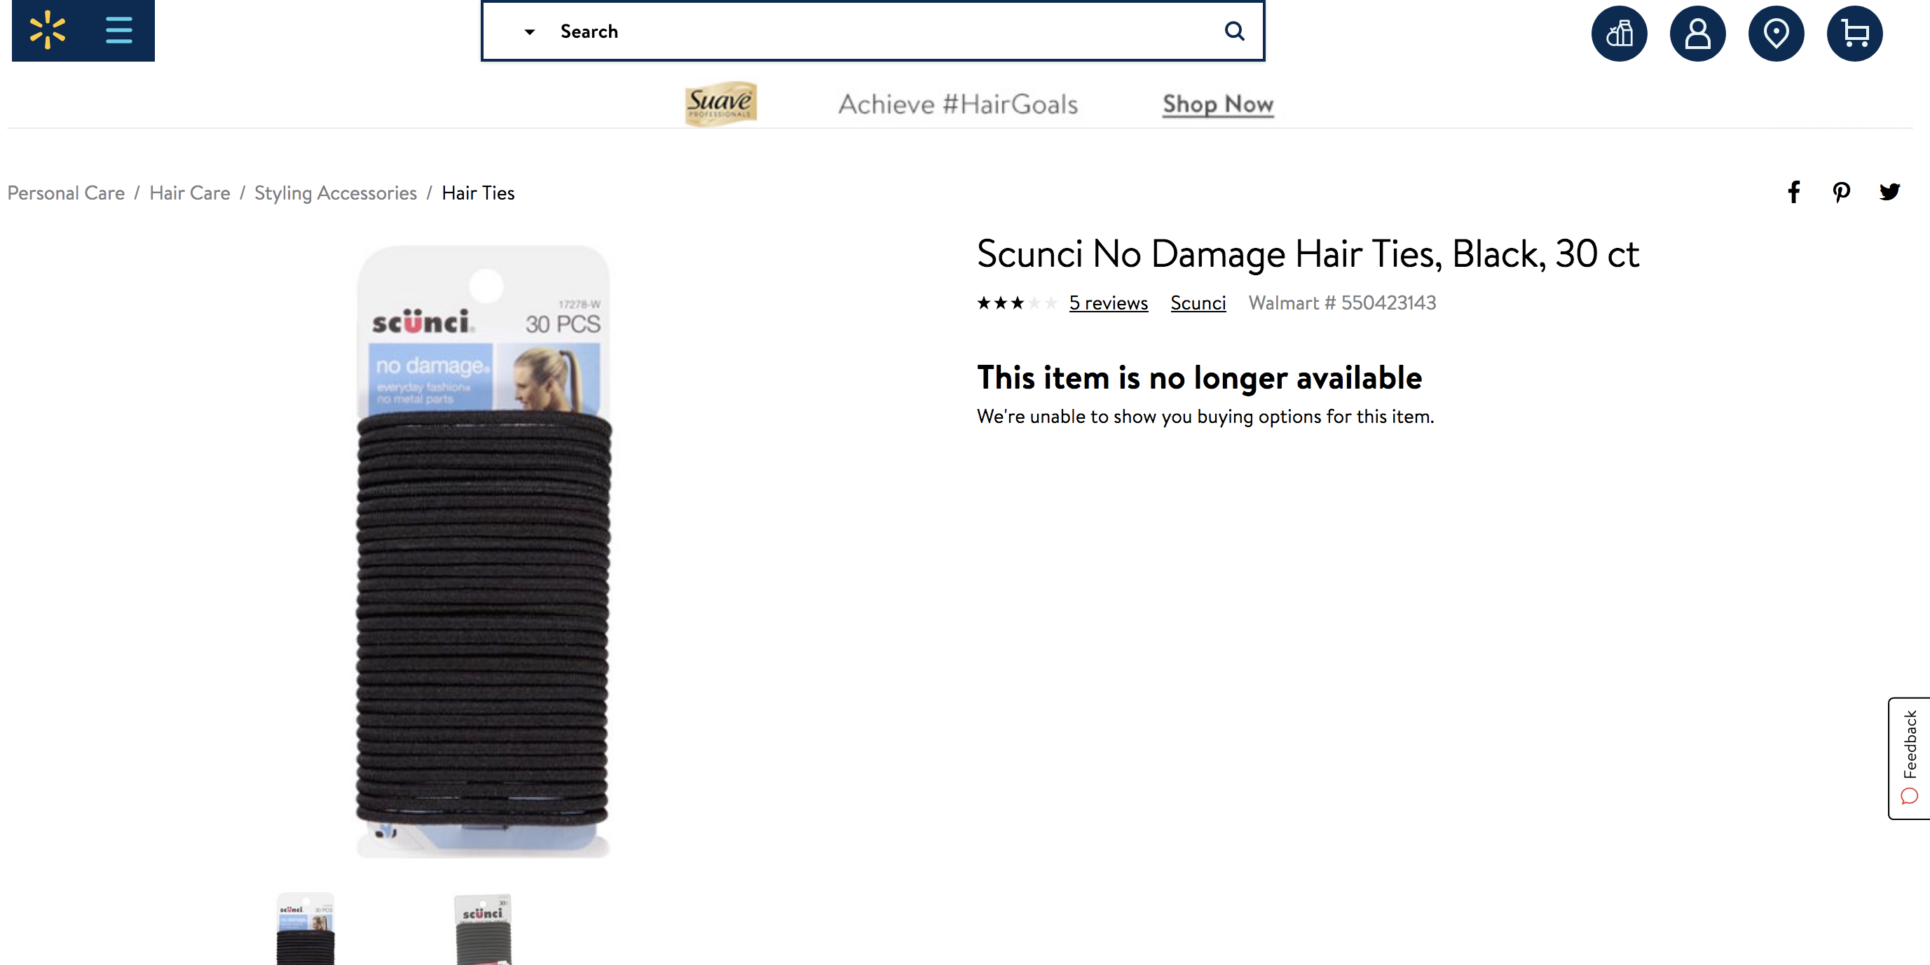
Task: Click the Walmart spark logo
Action: tap(47, 30)
